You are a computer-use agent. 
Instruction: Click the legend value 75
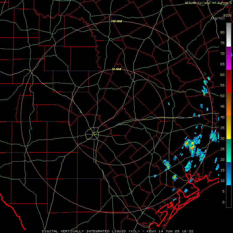tap(222, 43)
